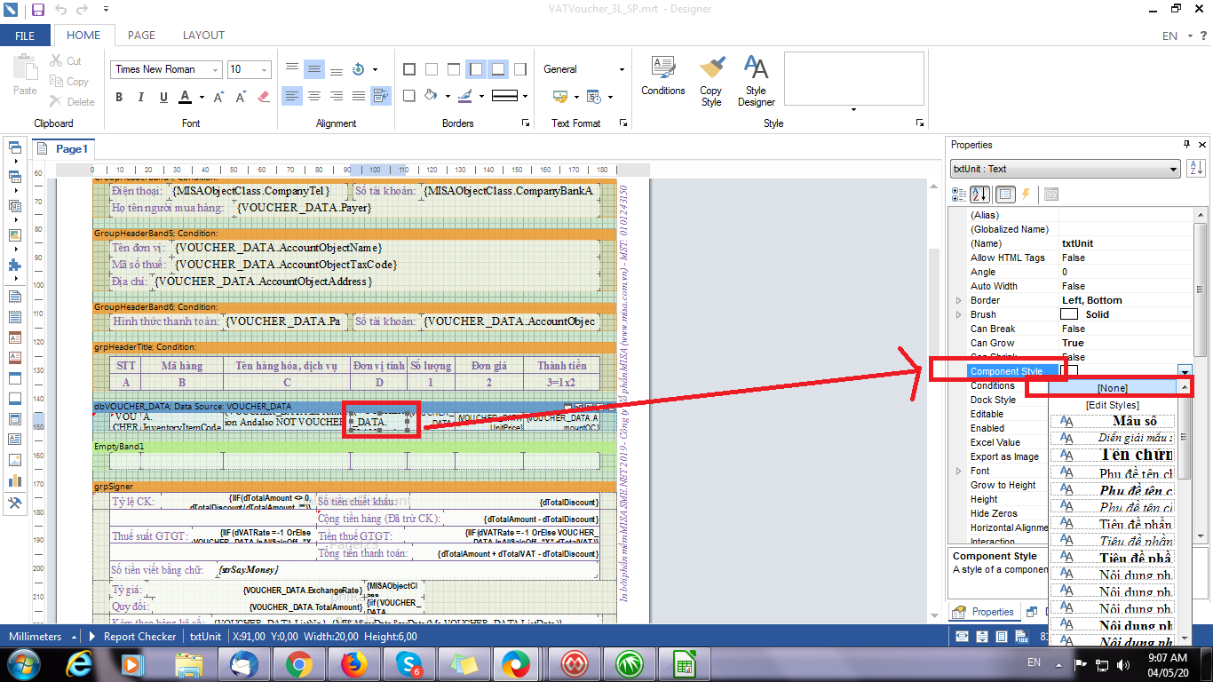Open the FILE menu
Viewport: 1213px width, 682px height.
coord(25,36)
